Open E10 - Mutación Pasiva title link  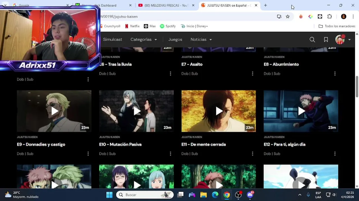coord(120,144)
